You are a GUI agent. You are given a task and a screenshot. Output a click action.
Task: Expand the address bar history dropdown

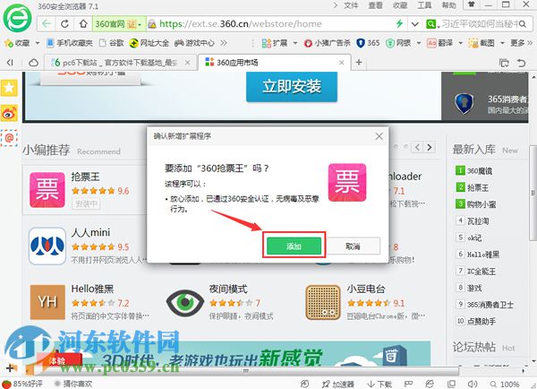(415, 24)
